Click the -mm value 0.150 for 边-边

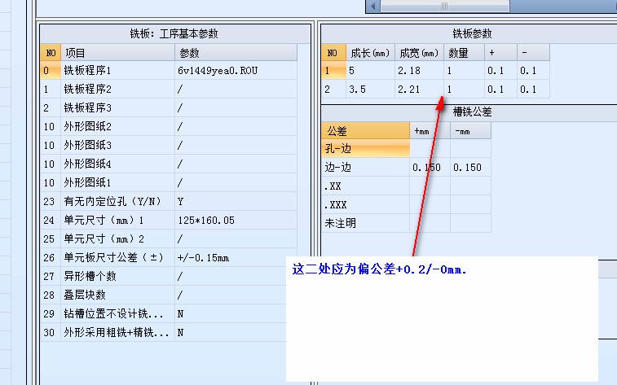(470, 168)
